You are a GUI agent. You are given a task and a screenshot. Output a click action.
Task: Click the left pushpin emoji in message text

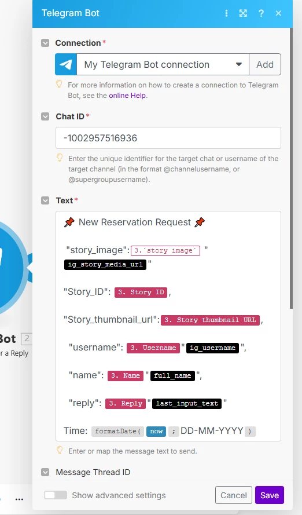69,222
